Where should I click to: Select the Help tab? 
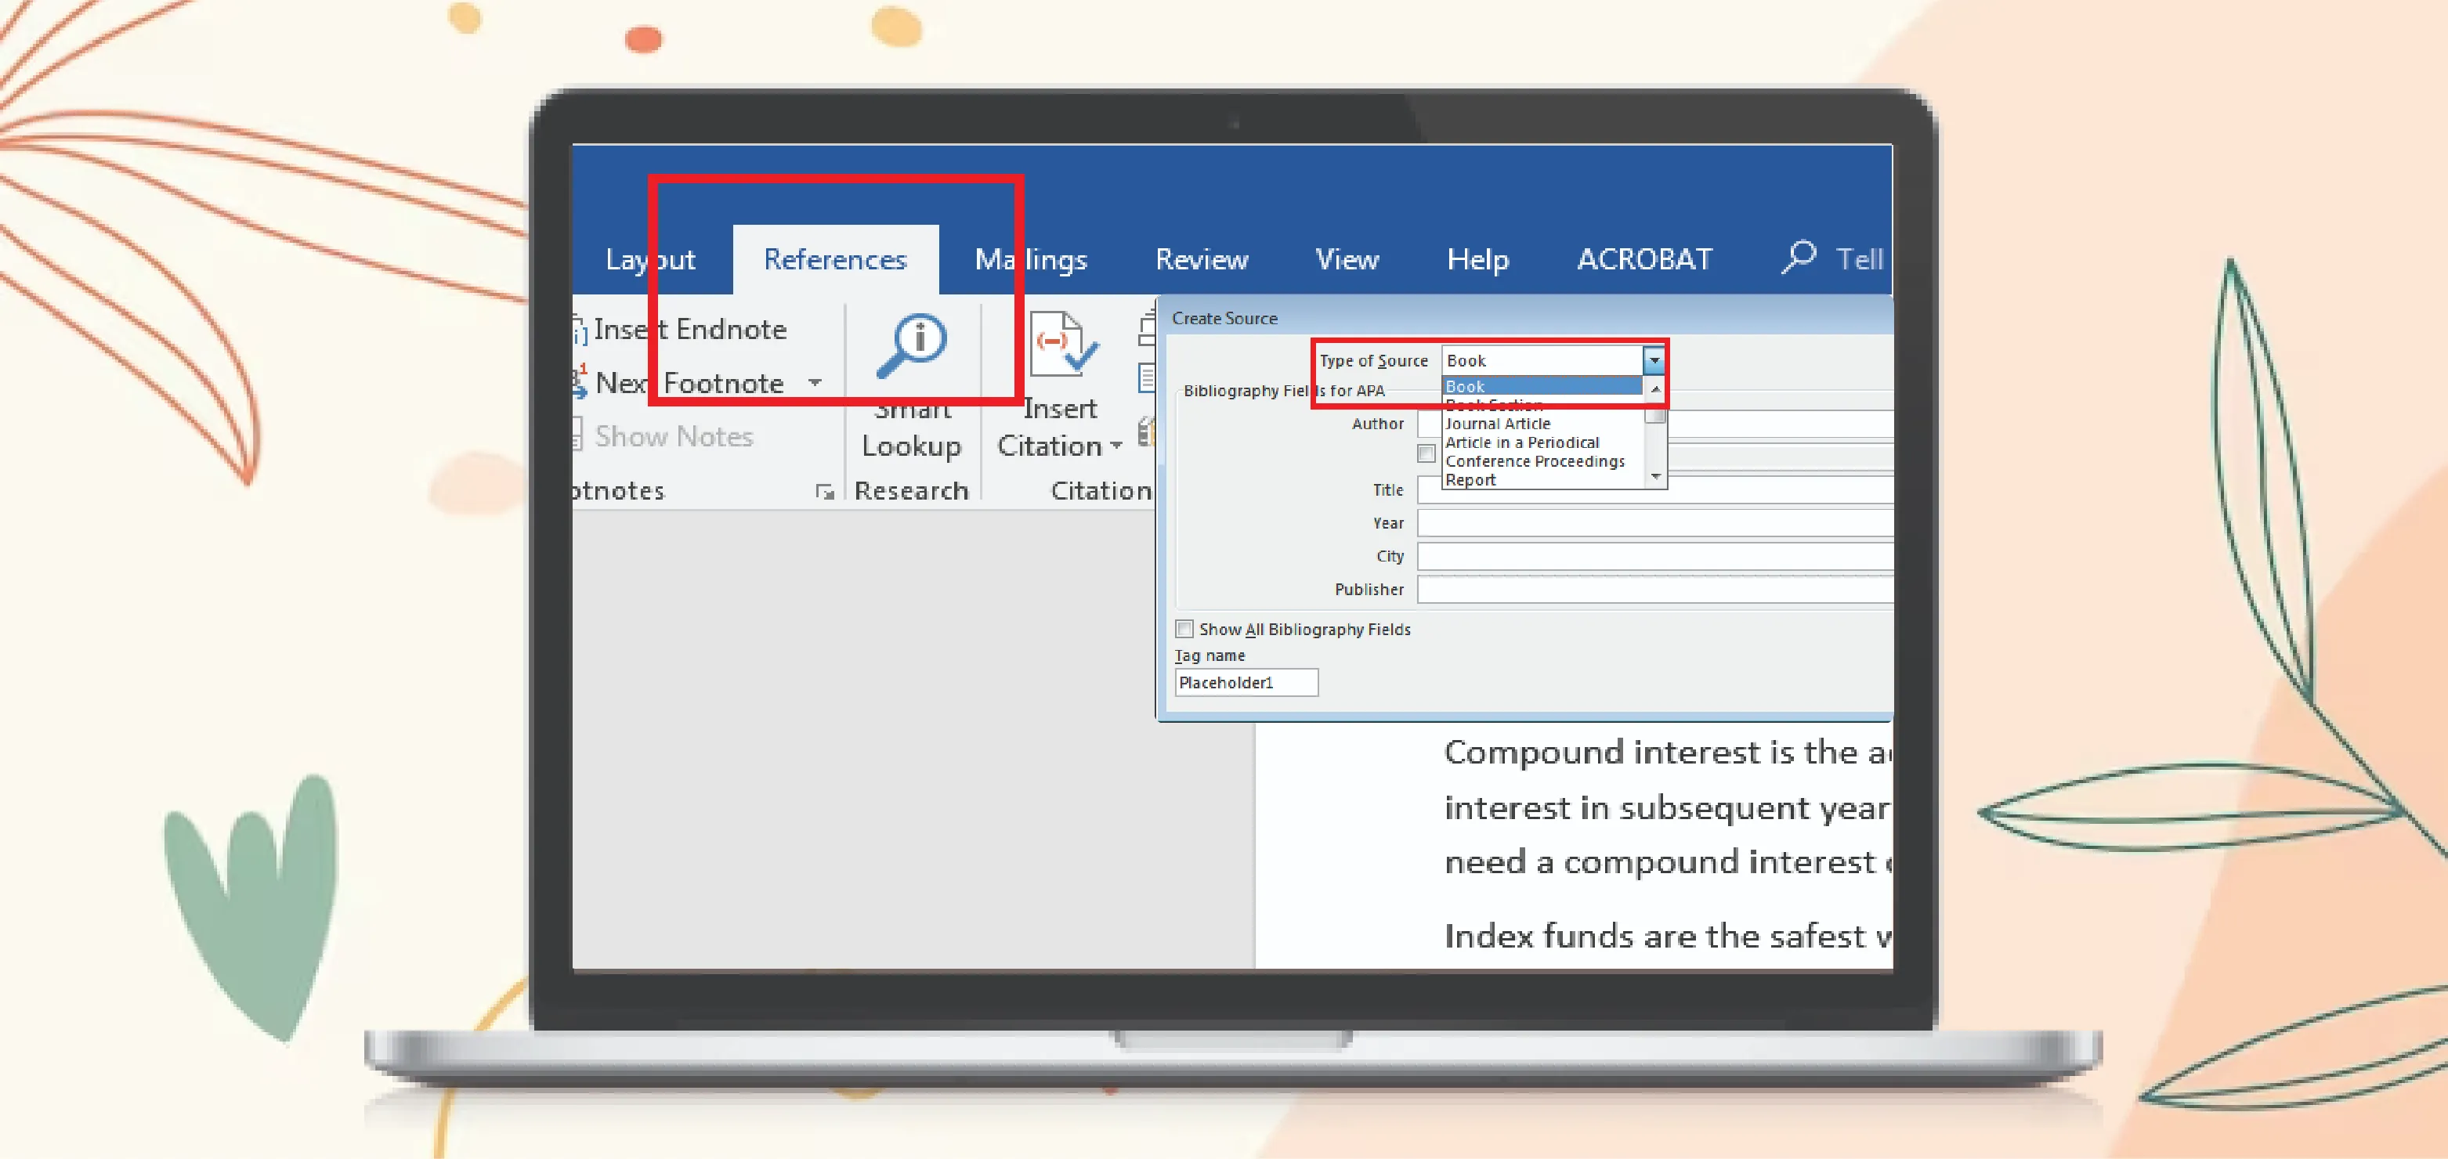[x=1477, y=259]
